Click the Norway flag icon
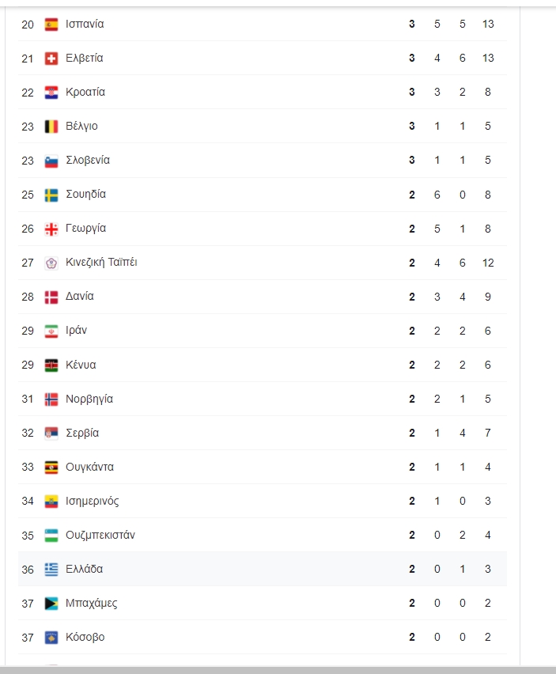 click(x=51, y=399)
